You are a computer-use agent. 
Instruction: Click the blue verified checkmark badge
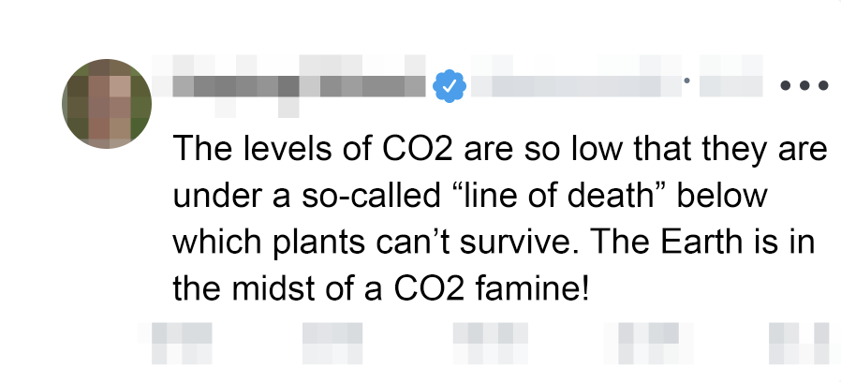pyautogui.click(x=450, y=86)
